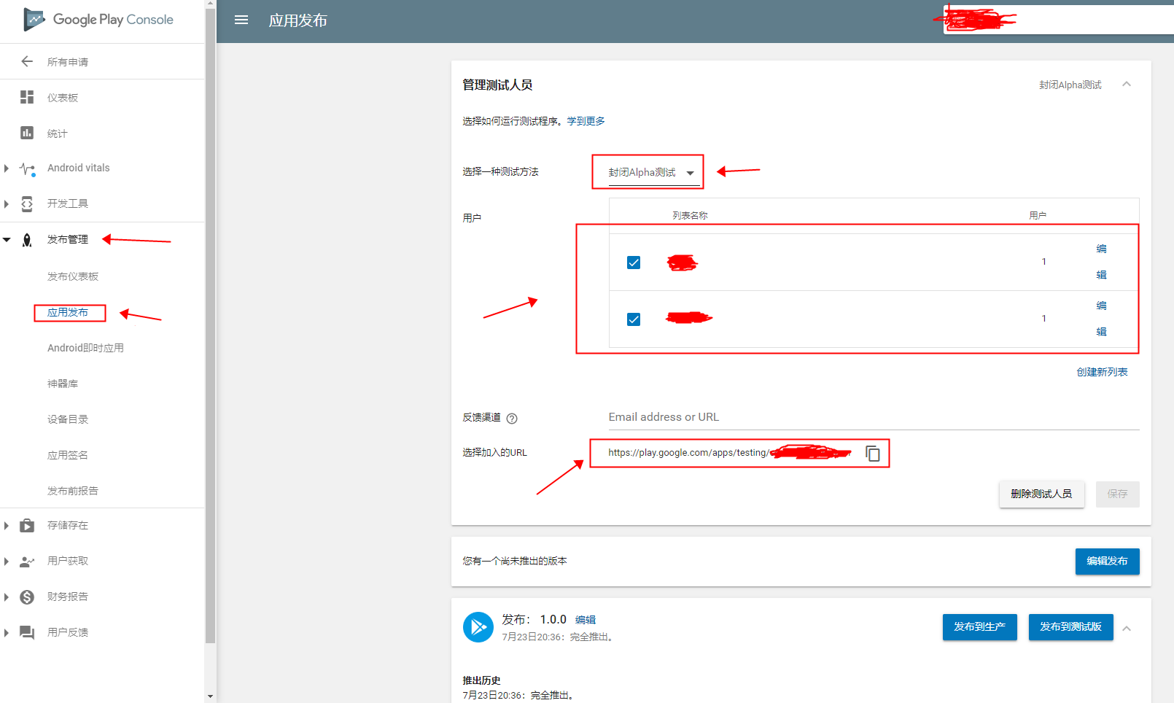The height and width of the screenshot is (703, 1174).
Task: Click the Android vitals pulse icon
Action: [27, 168]
